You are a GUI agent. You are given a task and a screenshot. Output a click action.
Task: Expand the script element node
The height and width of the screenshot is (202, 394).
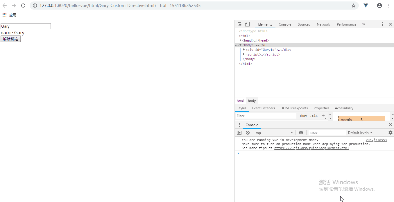point(244,54)
